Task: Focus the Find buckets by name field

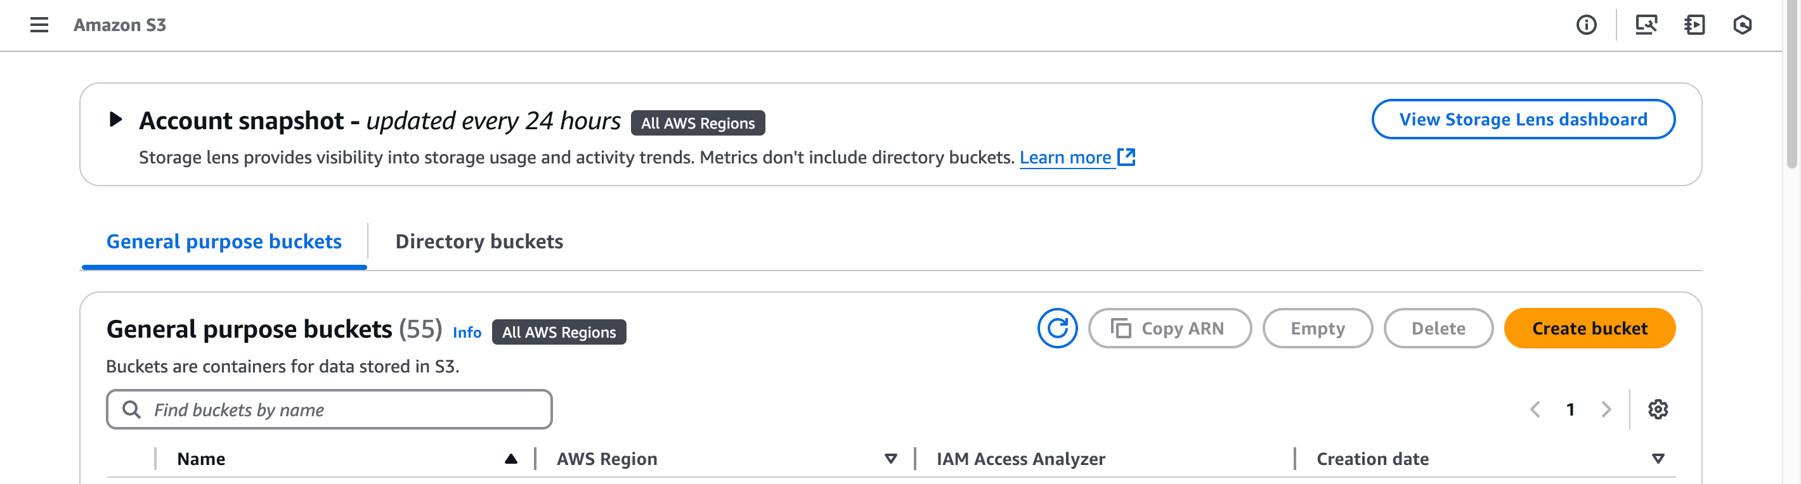Action: (x=329, y=409)
